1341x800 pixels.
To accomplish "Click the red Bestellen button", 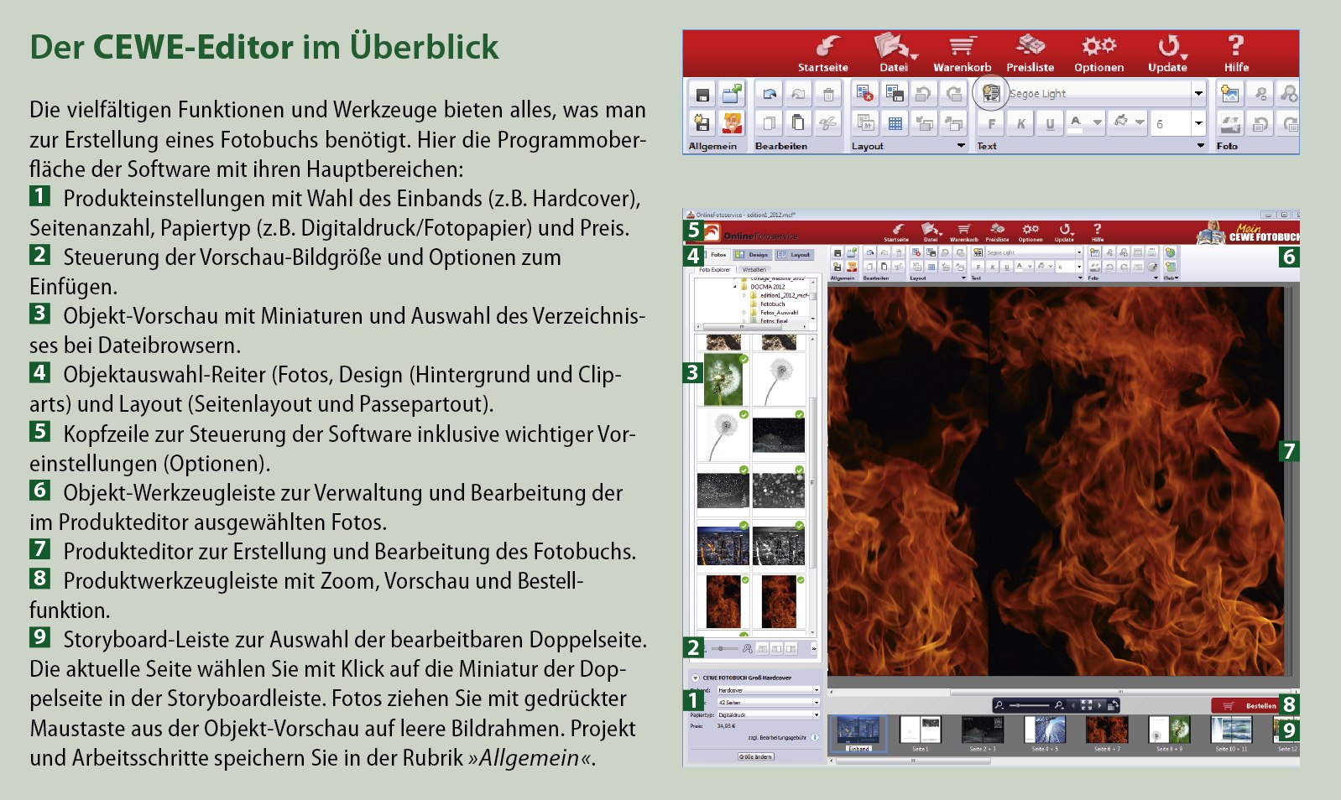I will click(x=1245, y=706).
